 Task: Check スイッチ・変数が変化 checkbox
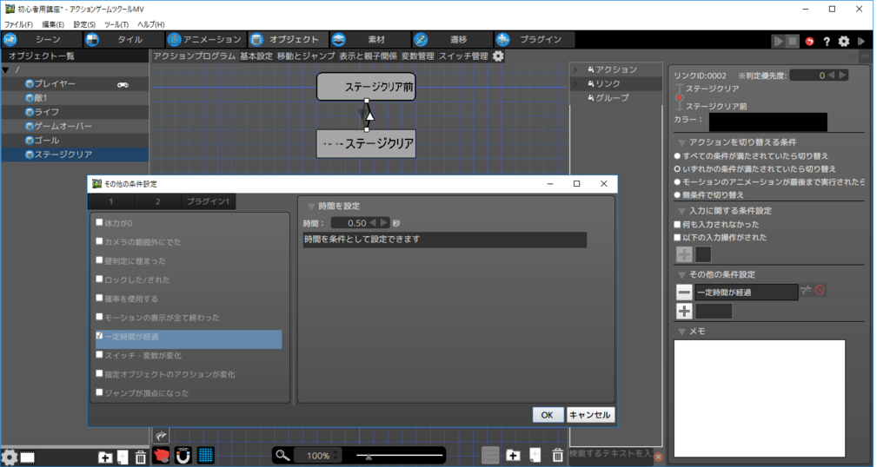[x=99, y=355]
